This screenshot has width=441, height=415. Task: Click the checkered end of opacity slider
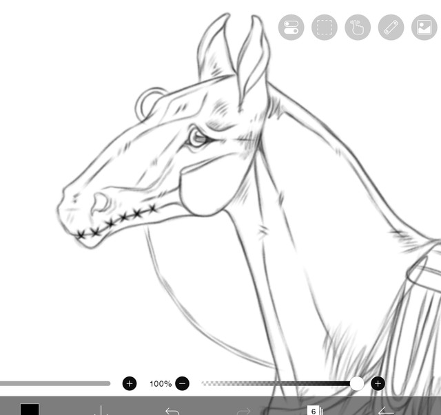pos(214,383)
